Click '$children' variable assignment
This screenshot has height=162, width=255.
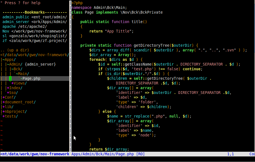point(117,78)
